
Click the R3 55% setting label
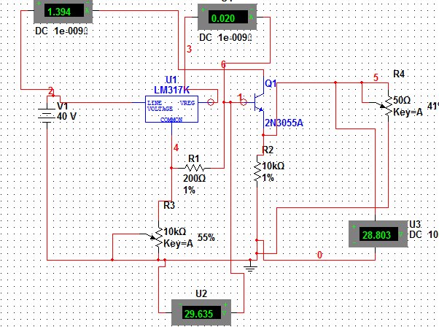(x=206, y=238)
